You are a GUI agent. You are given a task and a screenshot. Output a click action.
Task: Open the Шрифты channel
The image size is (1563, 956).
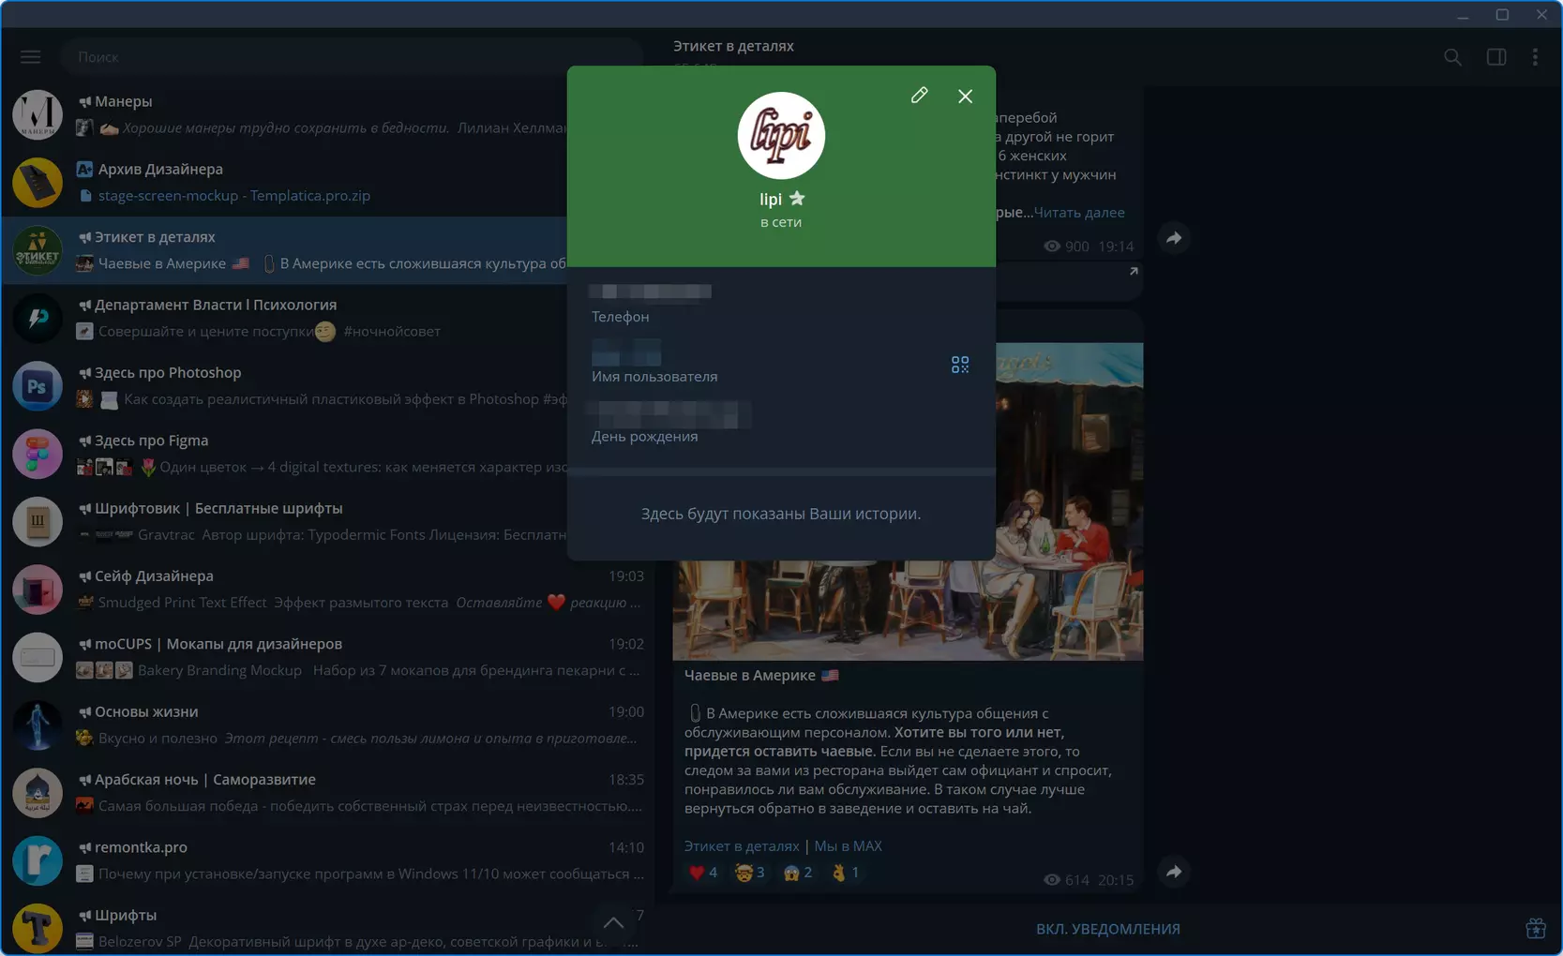(x=326, y=927)
